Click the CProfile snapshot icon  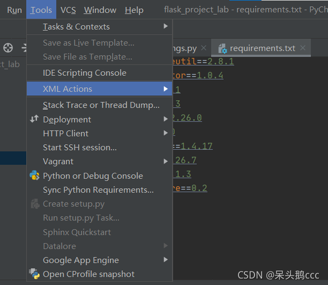pos(34,274)
